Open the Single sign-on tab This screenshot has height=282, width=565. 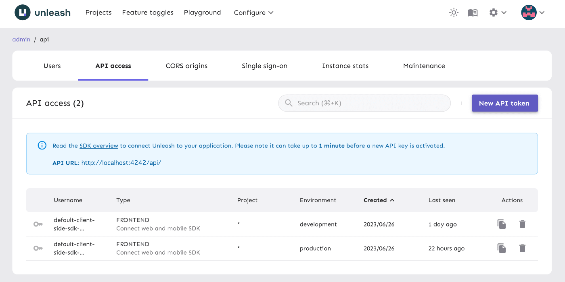click(264, 66)
